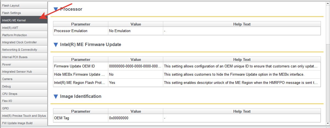Open the Flash Layout tab
330x128 pixels.
coord(24,5)
